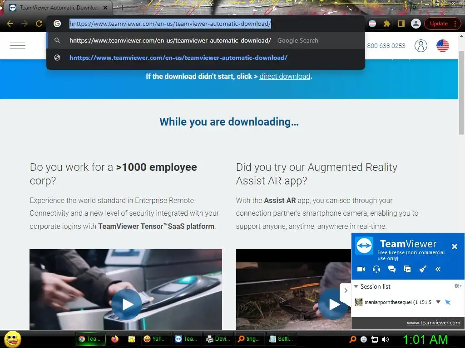465x348 pixels.
Task: Click the 1:01 AM clock
Action: coord(425,339)
